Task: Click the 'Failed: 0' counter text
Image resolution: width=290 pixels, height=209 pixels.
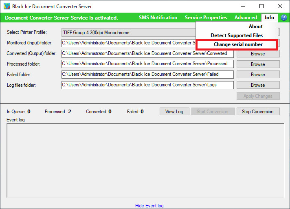Action: pyautogui.click(x=135, y=112)
